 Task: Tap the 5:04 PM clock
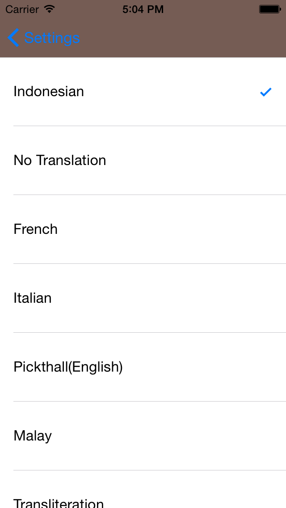(x=143, y=9)
